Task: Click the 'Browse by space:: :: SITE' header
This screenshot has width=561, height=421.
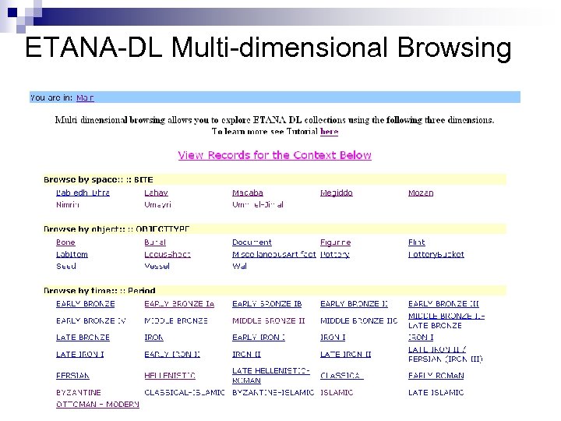Action: (x=275, y=180)
